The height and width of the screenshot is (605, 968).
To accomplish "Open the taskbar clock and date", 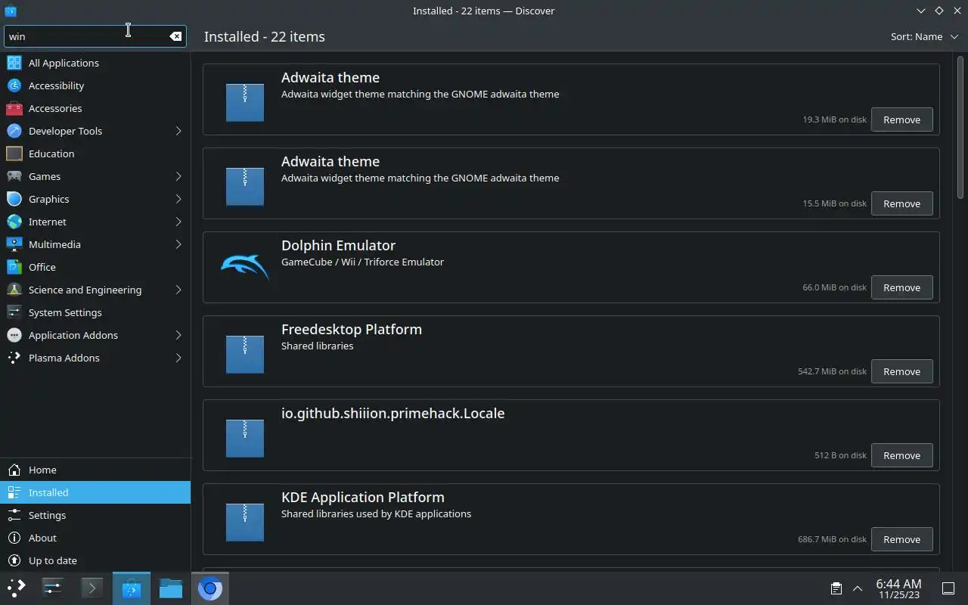I will (898, 588).
